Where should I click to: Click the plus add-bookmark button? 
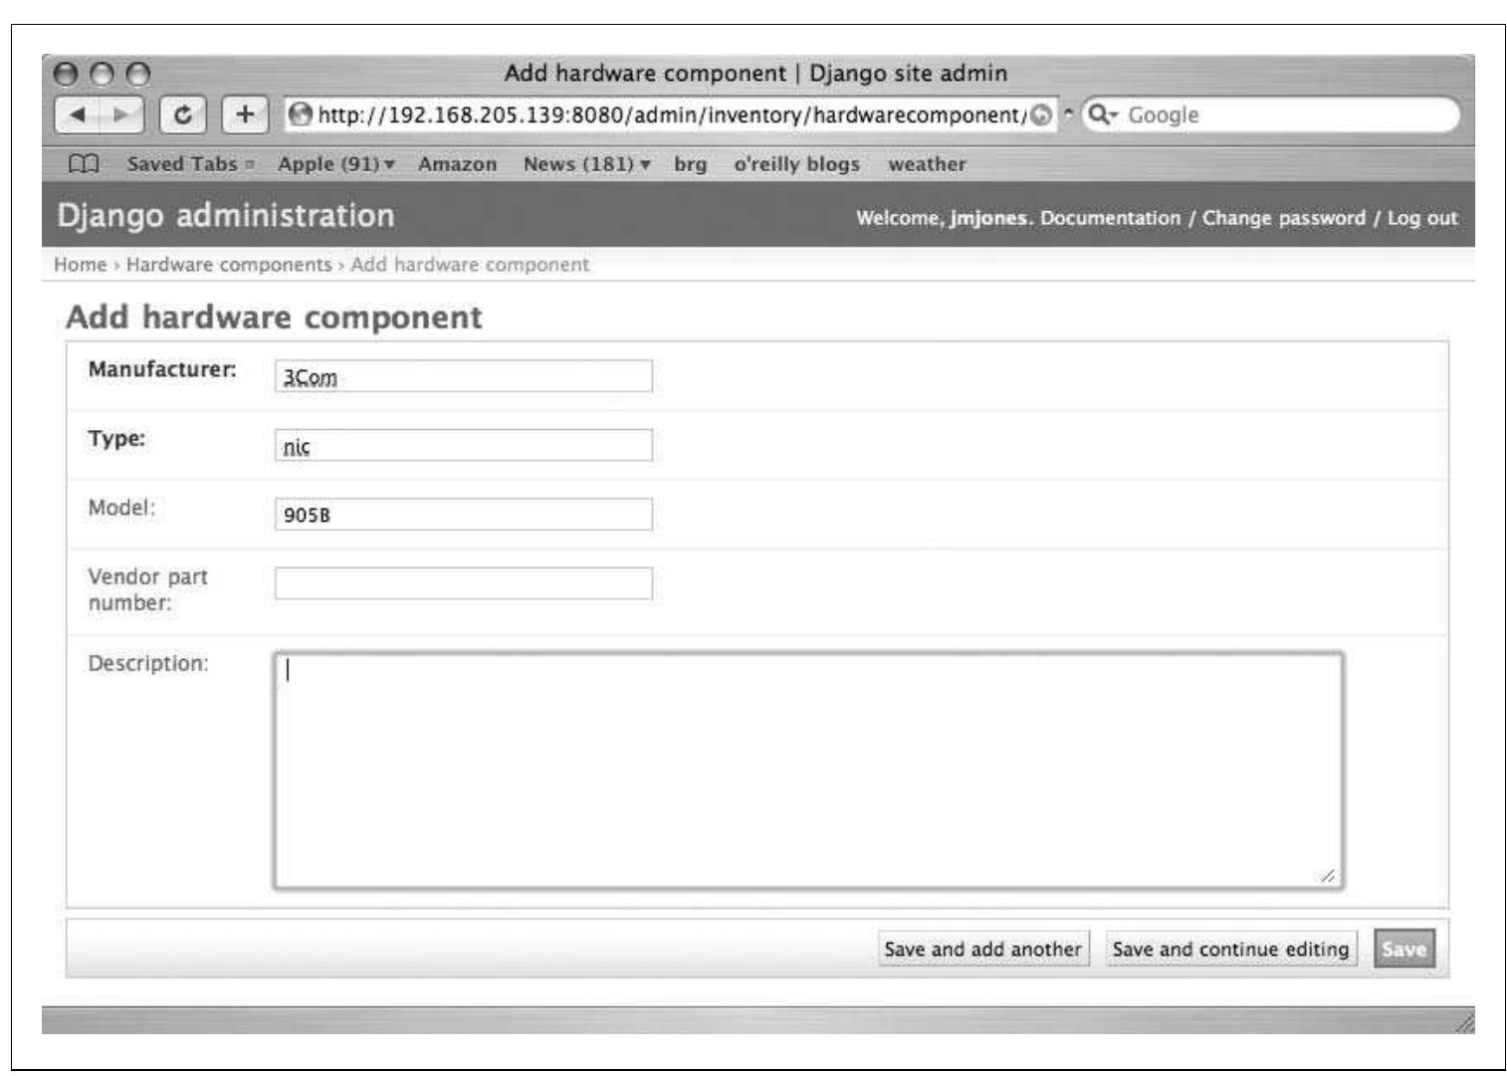click(245, 115)
